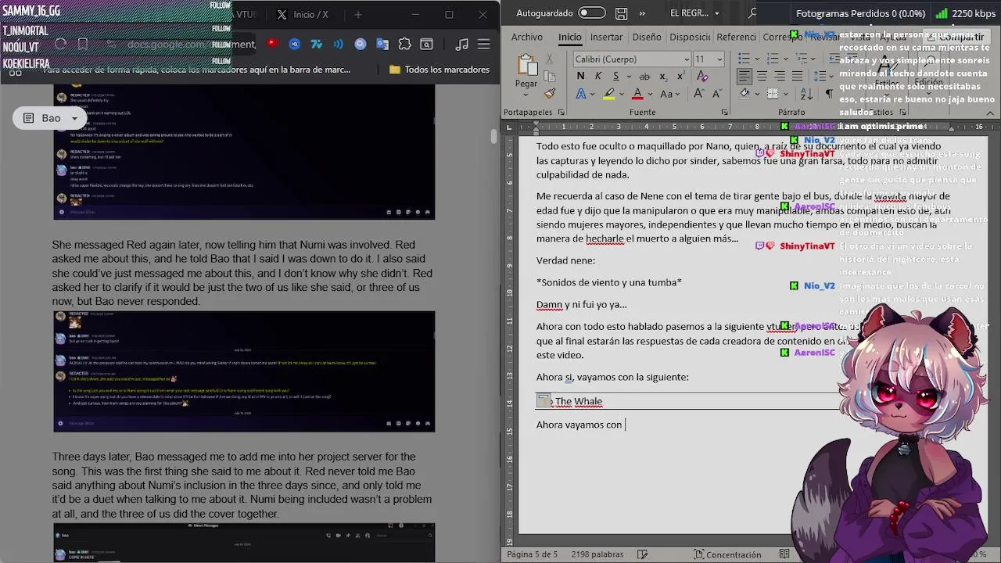Toggle the Autoguardado switch in Word
The width and height of the screenshot is (1001, 563).
tap(592, 13)
